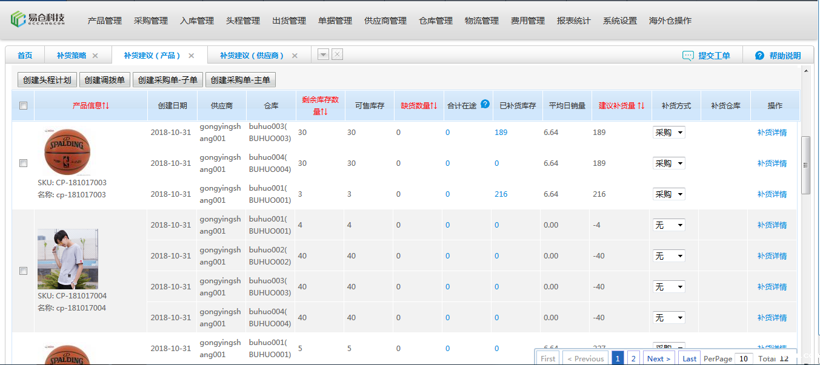Viewport: 820px width, 365px height.
Task: Click help icon next to 合计在途
Action: 485,104
